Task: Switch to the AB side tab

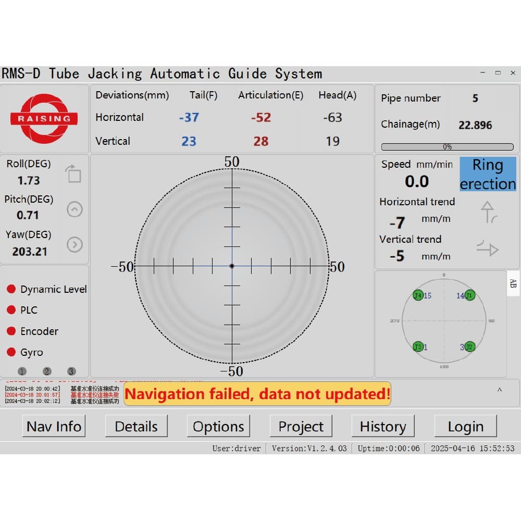Action: (x=513, y=283)
